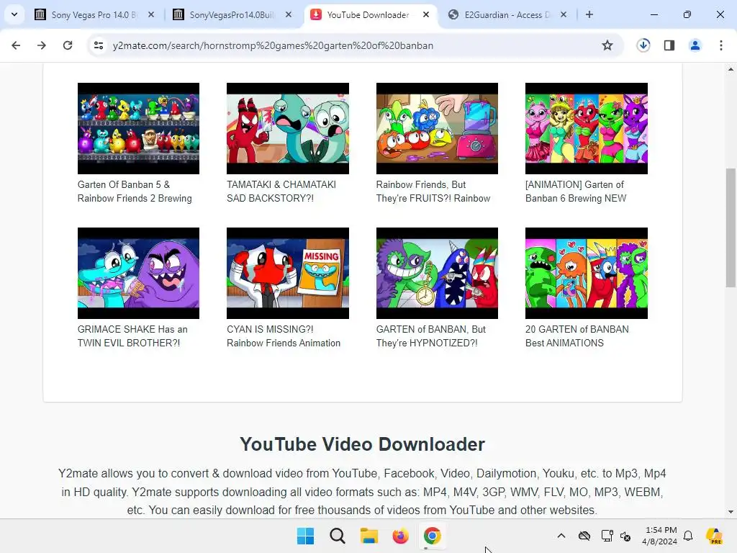The image size is (737, 553).
Task: Open the Chrome downloads icon
Action: click(x=643, y=45)
